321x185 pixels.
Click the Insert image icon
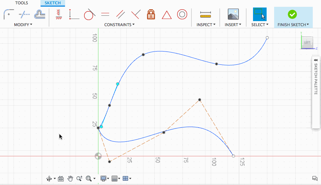[x=233, y=14]
